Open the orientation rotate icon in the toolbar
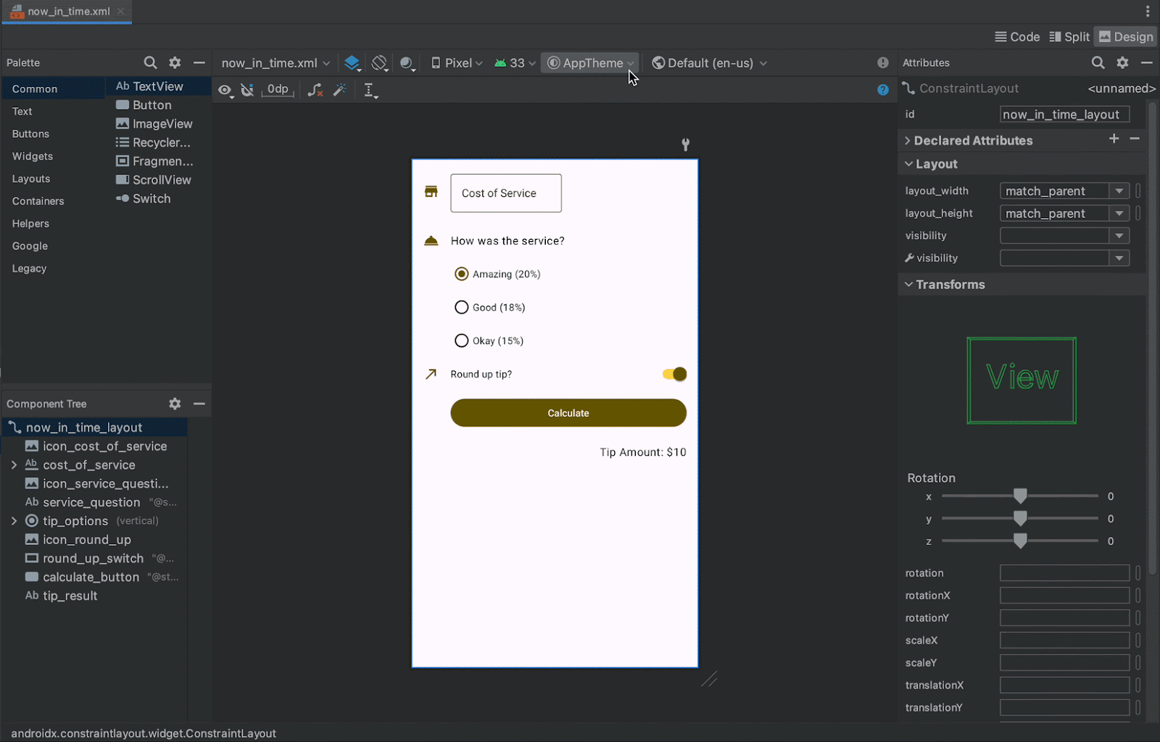Screen dimensions: 1160x742 pos(379,63)
